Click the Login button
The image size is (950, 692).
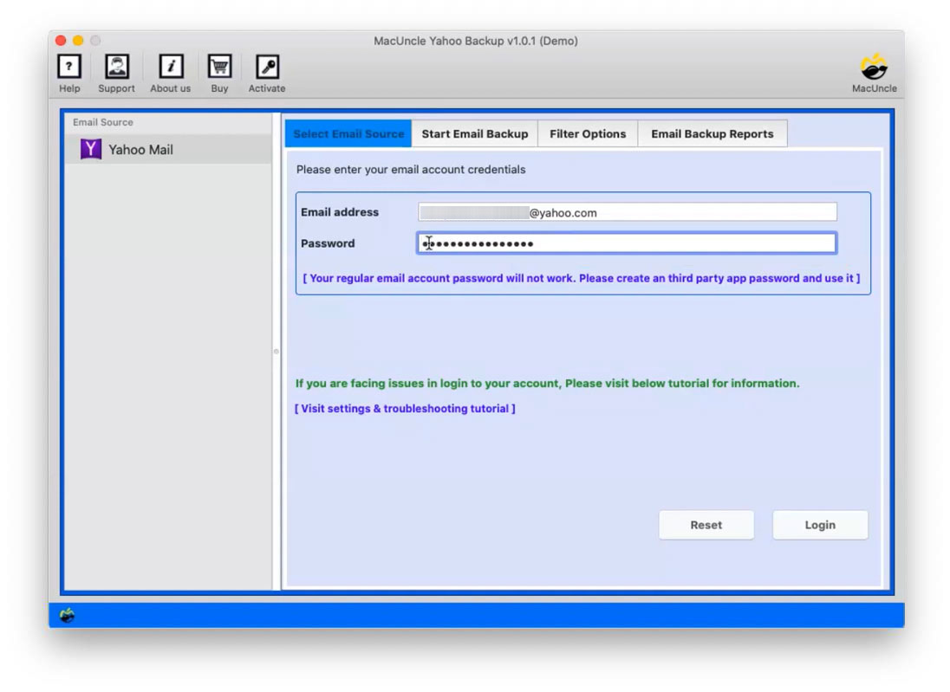coord(819,524)
